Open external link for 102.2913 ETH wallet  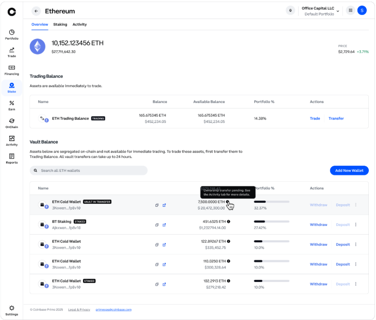(164, 285)
